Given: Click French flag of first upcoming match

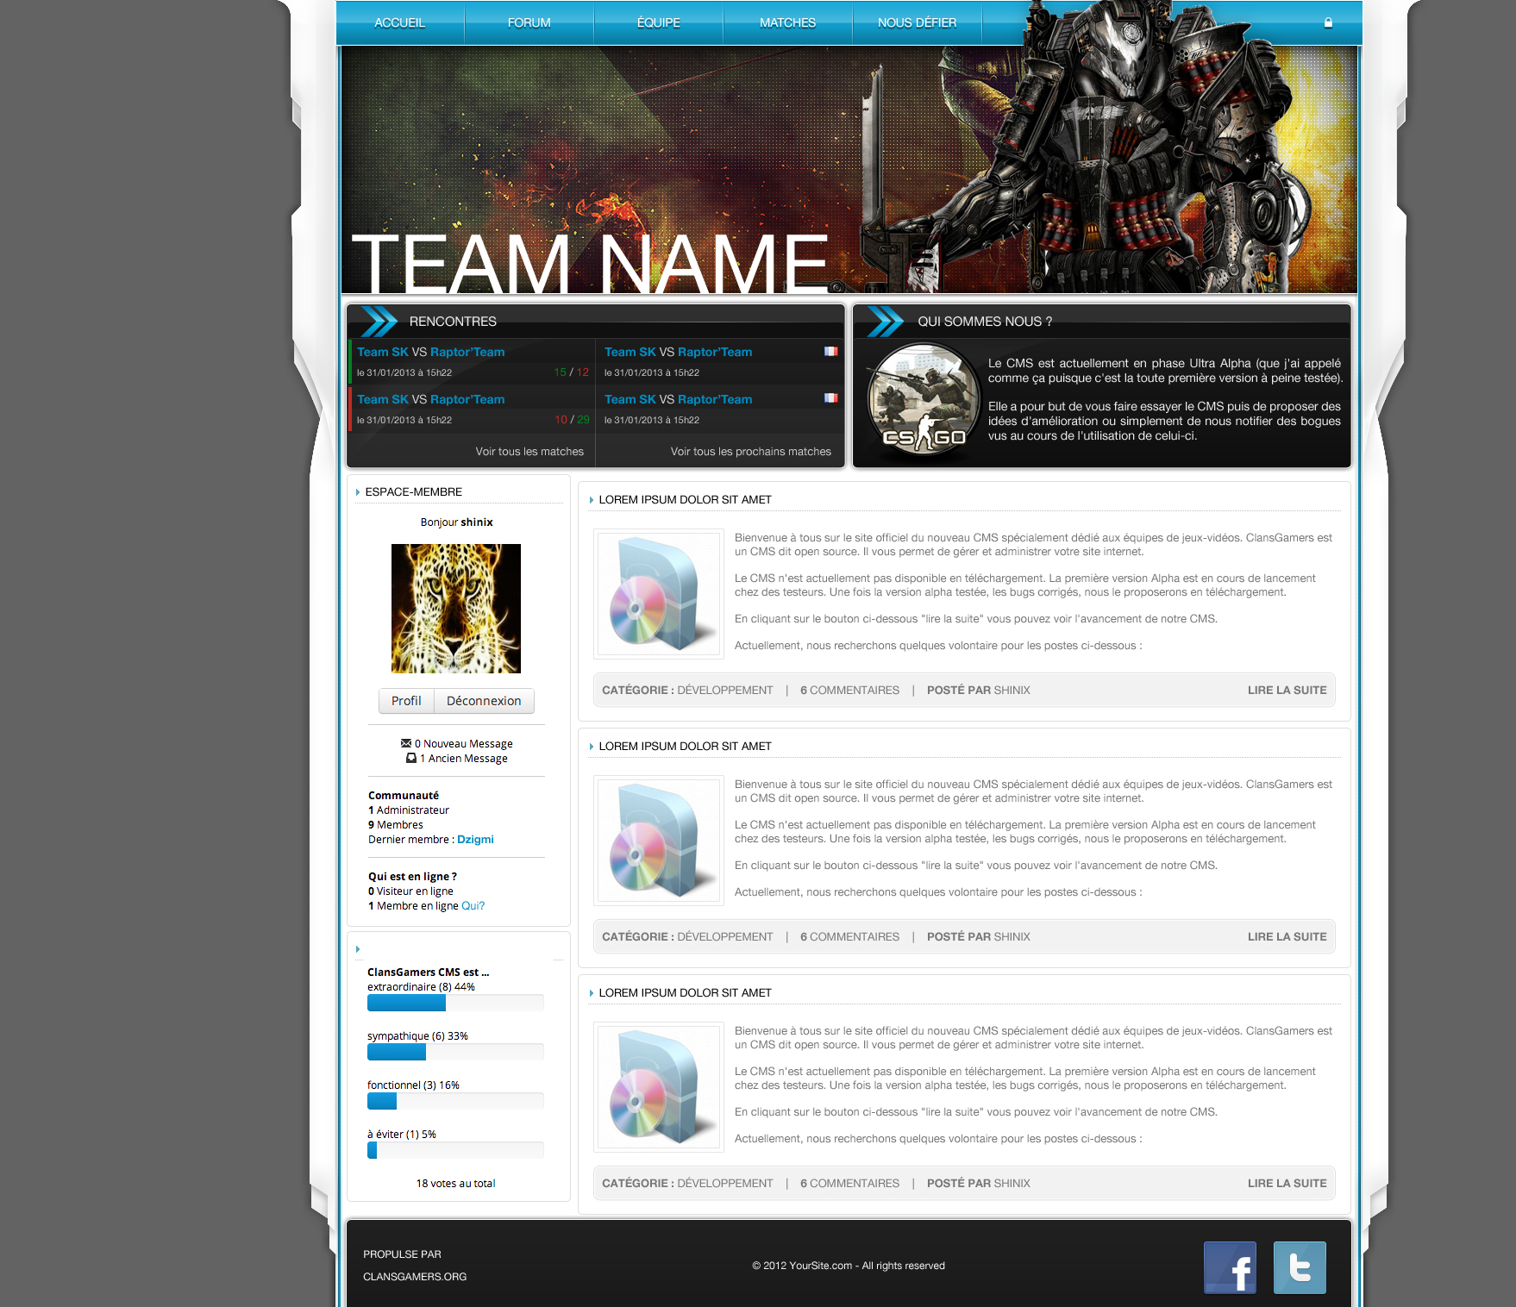Looking at the screenshot, I should tap(830, 351).
